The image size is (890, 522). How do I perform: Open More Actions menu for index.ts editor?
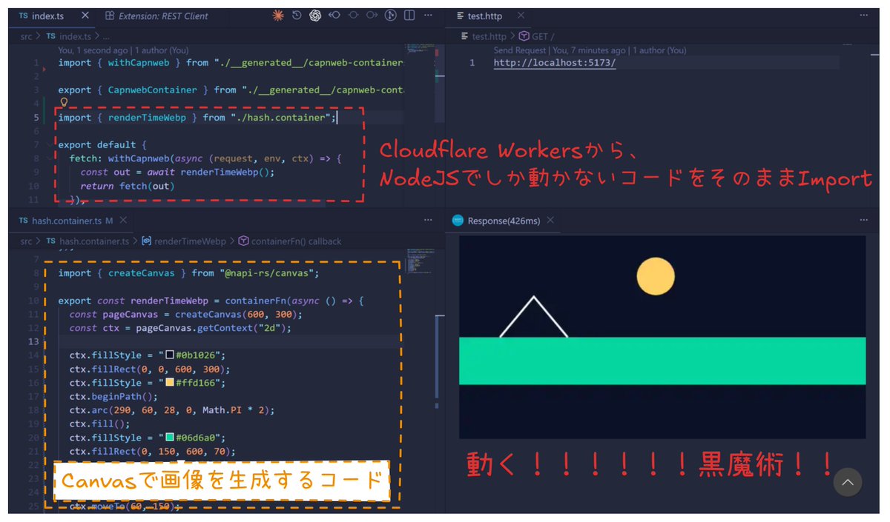(x=428, y=16)
